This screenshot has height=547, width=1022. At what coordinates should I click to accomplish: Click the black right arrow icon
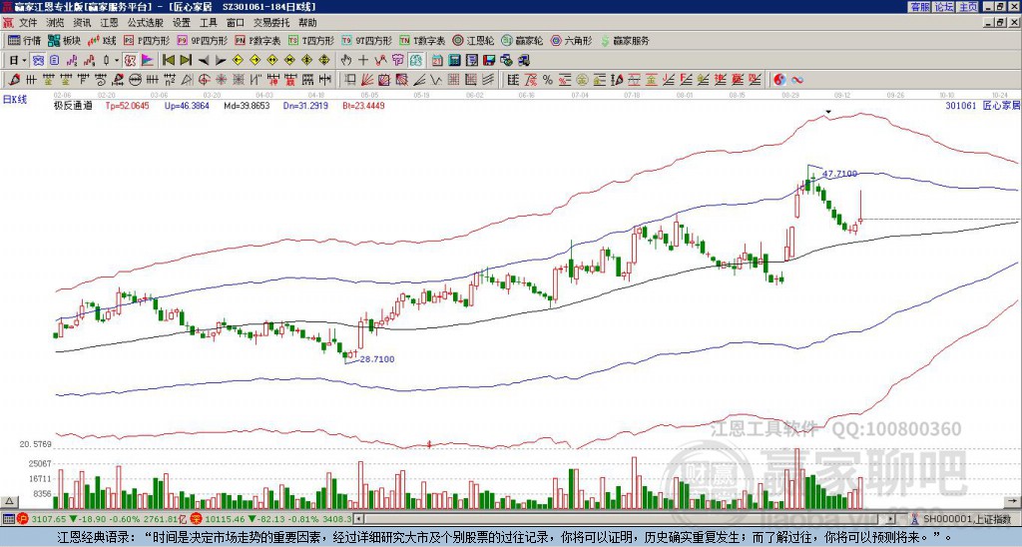coord(221,60)
